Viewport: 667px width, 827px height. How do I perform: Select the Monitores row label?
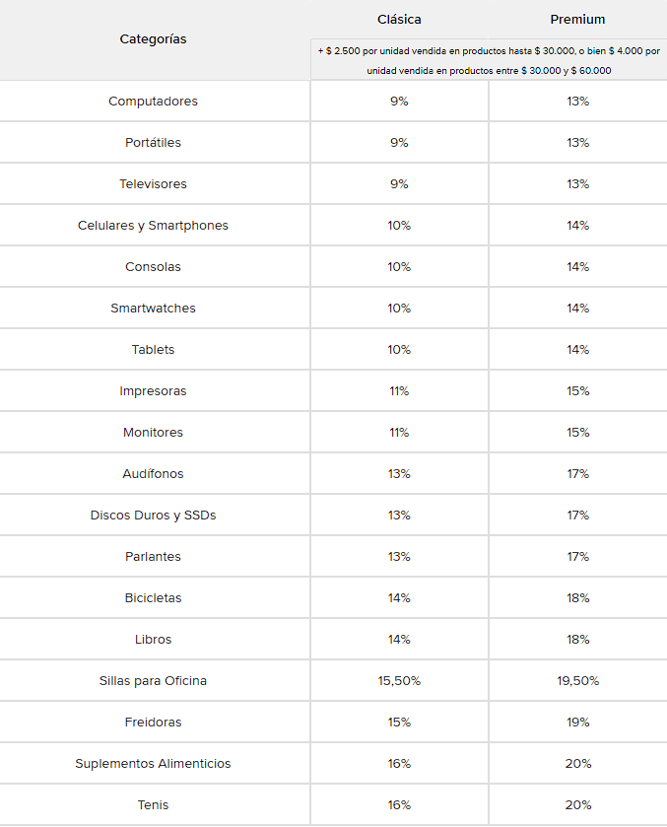point(153,433)
